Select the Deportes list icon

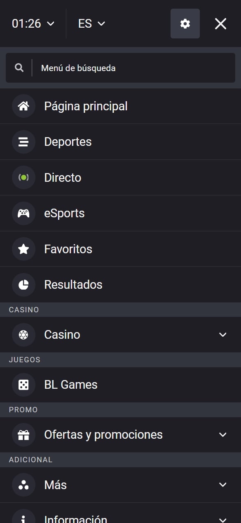[x=23, y=142]
